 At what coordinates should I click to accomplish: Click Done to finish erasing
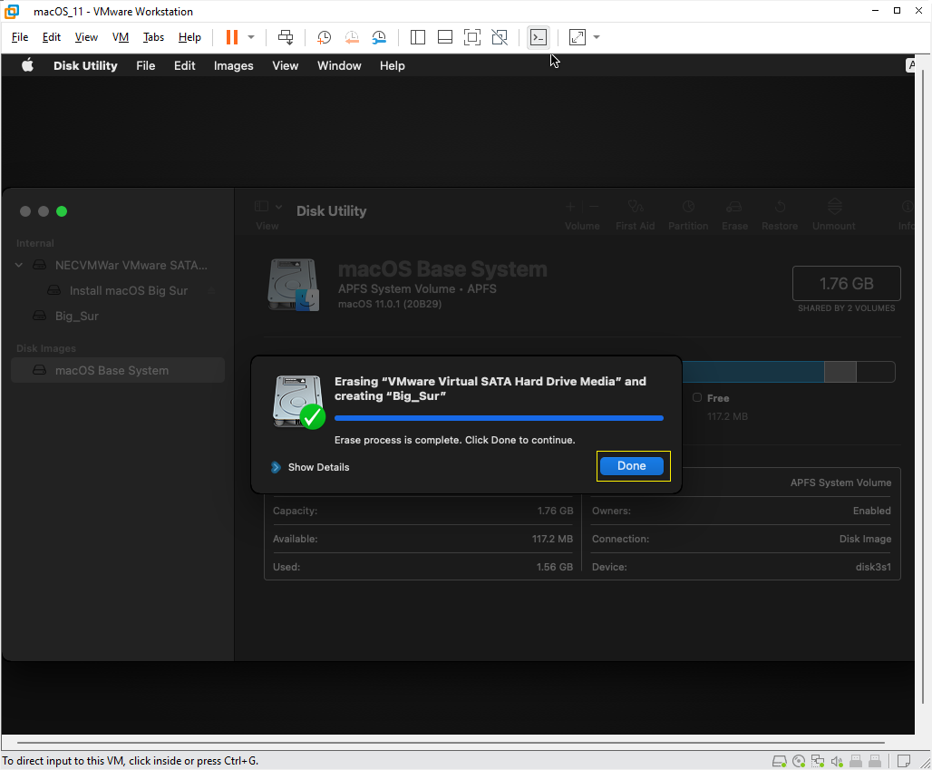tap(631, 466)
